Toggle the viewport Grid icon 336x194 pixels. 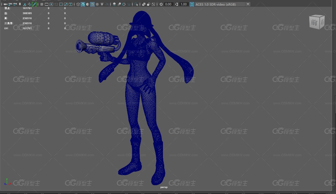pyautogui.click(x=42, y=4)
